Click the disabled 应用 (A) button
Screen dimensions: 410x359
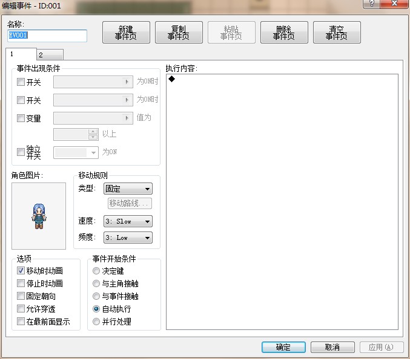coord(382,347)
